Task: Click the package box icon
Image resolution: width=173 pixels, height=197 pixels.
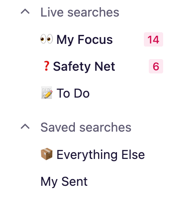Action: tap(47, 154)
